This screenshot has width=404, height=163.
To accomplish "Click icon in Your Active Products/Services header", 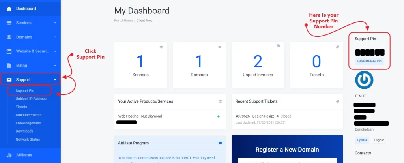I will (x=220, y=101).
